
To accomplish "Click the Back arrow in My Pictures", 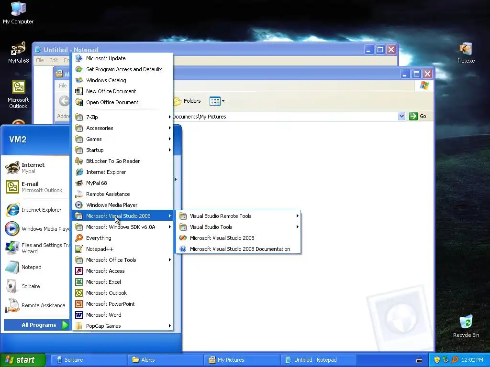I will coord(65,101).
